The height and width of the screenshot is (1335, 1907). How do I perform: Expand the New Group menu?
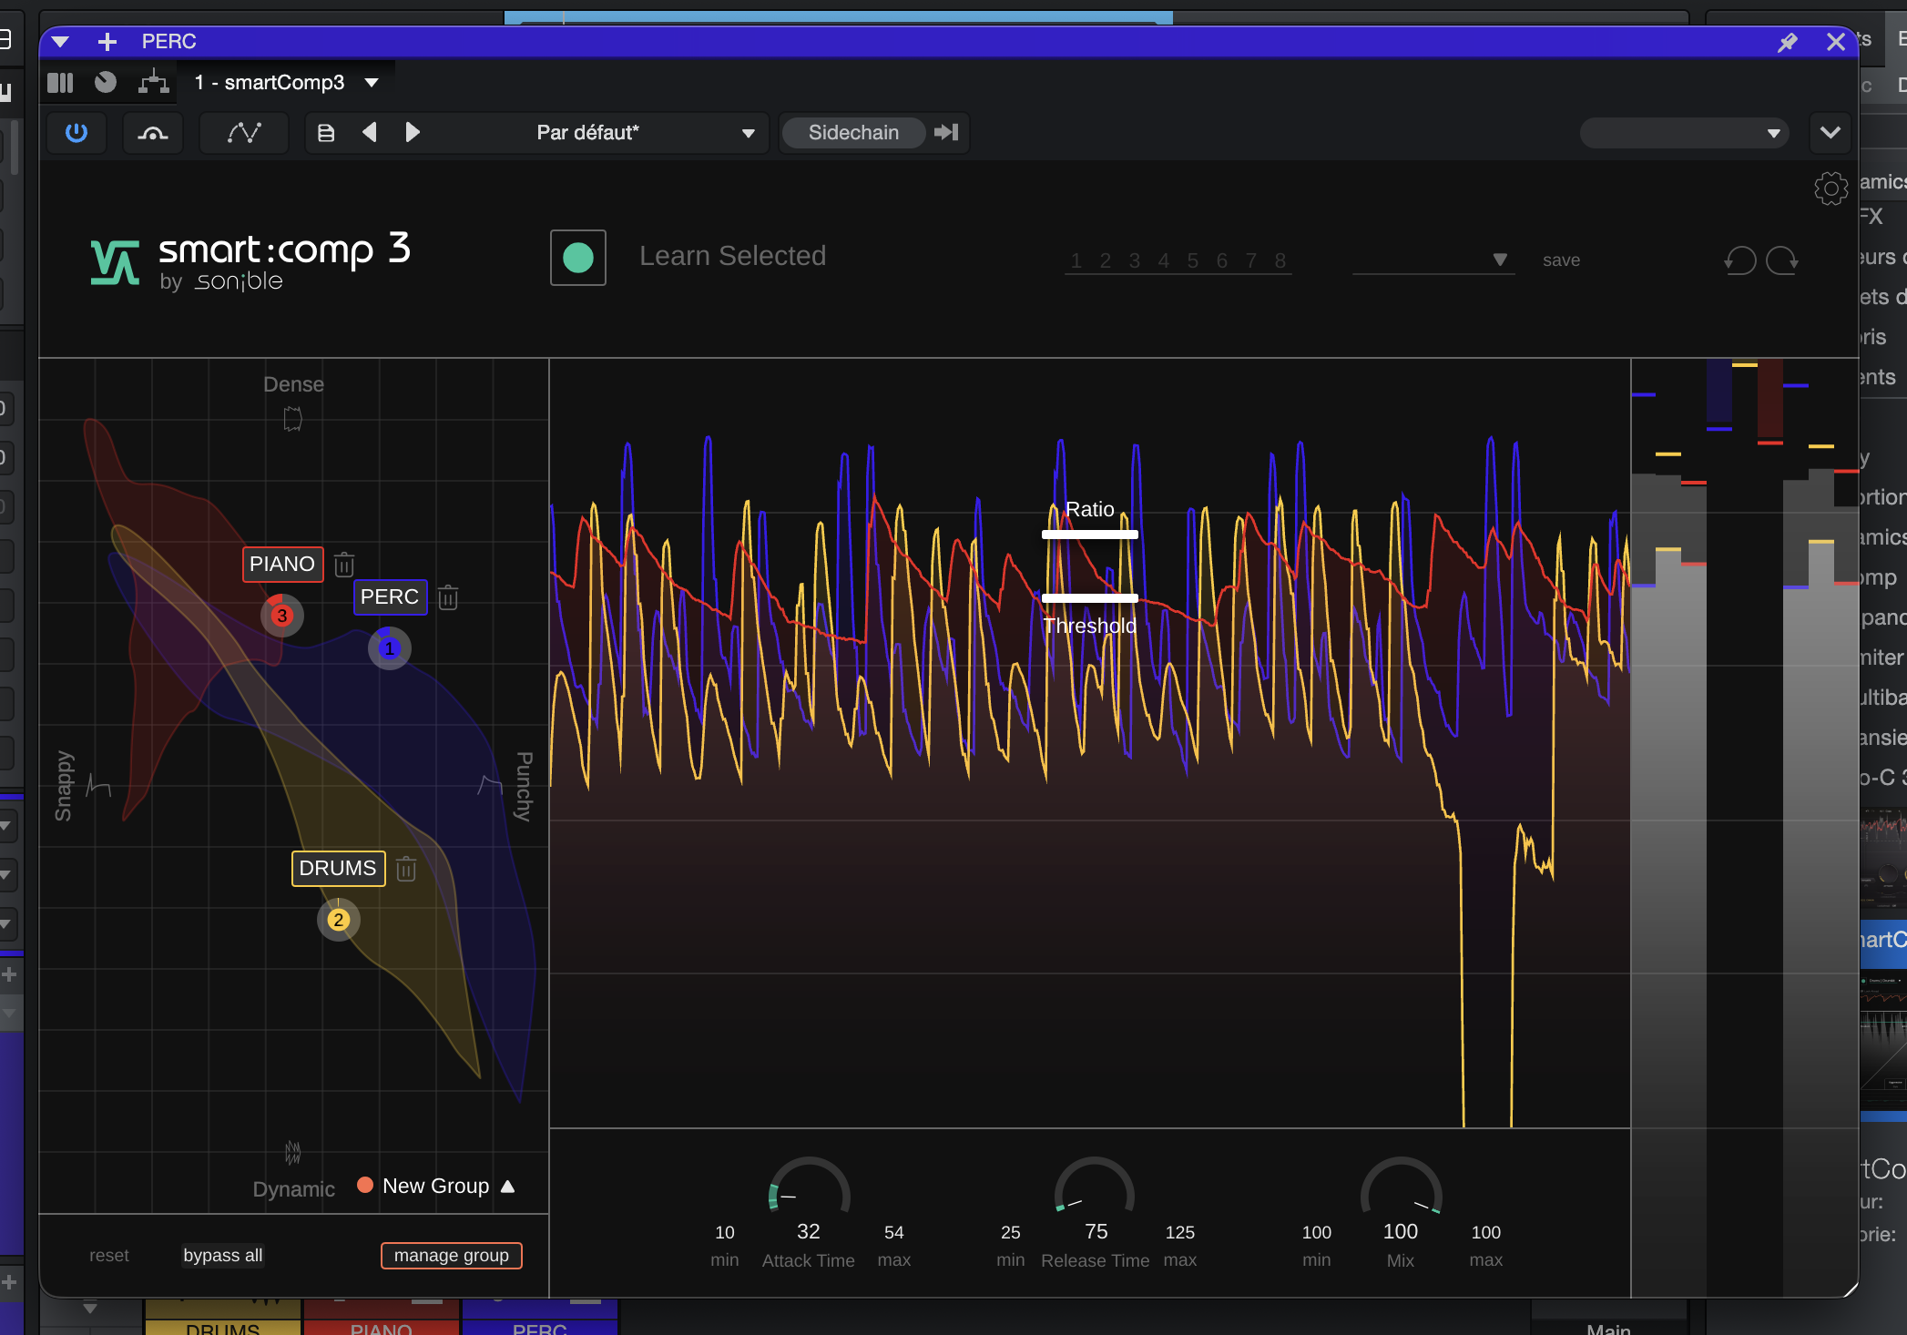pyautogui.click(x=508, y=1186)
